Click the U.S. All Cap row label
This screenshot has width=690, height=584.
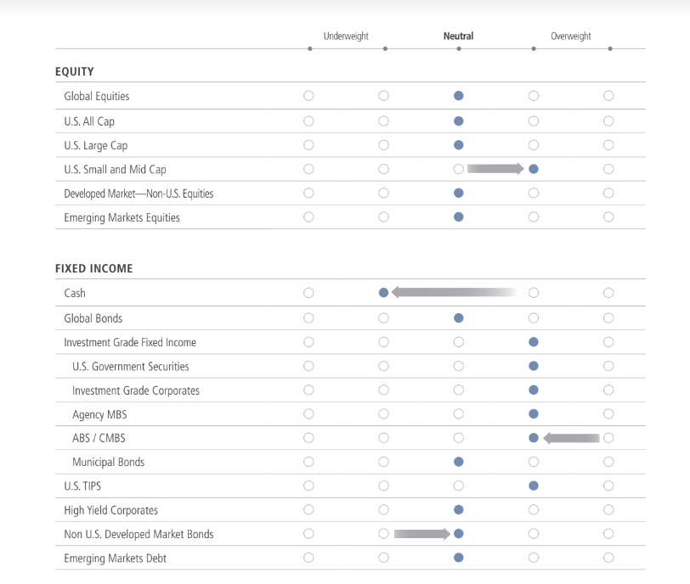(x=89, y=121)
